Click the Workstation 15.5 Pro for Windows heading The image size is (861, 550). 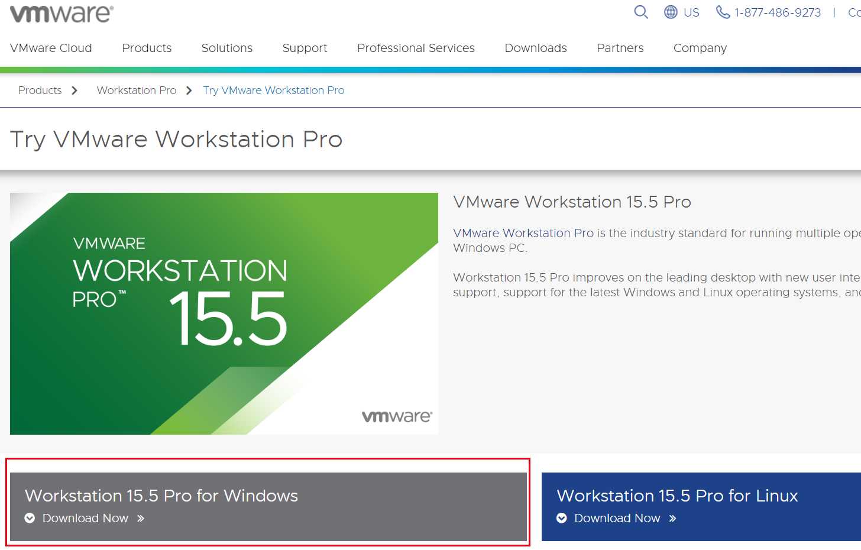161,496
